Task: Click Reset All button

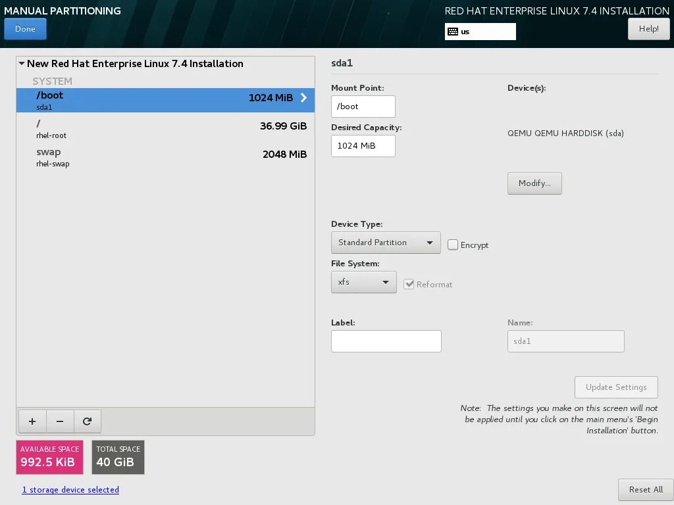Action: click(x=646, y=489)
